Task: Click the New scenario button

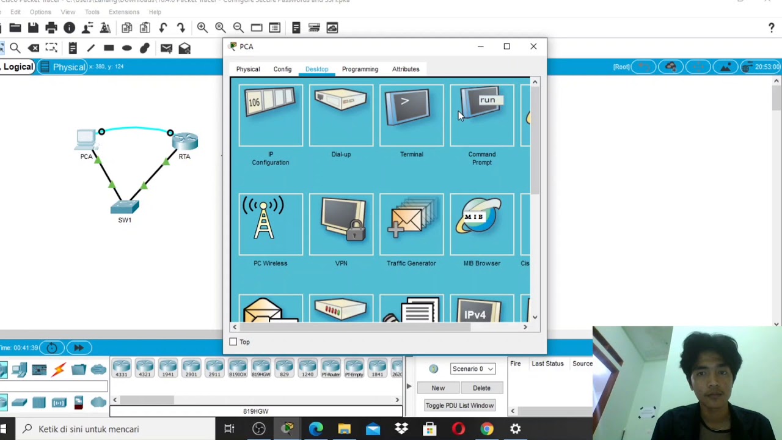Action: [x=438, y=388]
